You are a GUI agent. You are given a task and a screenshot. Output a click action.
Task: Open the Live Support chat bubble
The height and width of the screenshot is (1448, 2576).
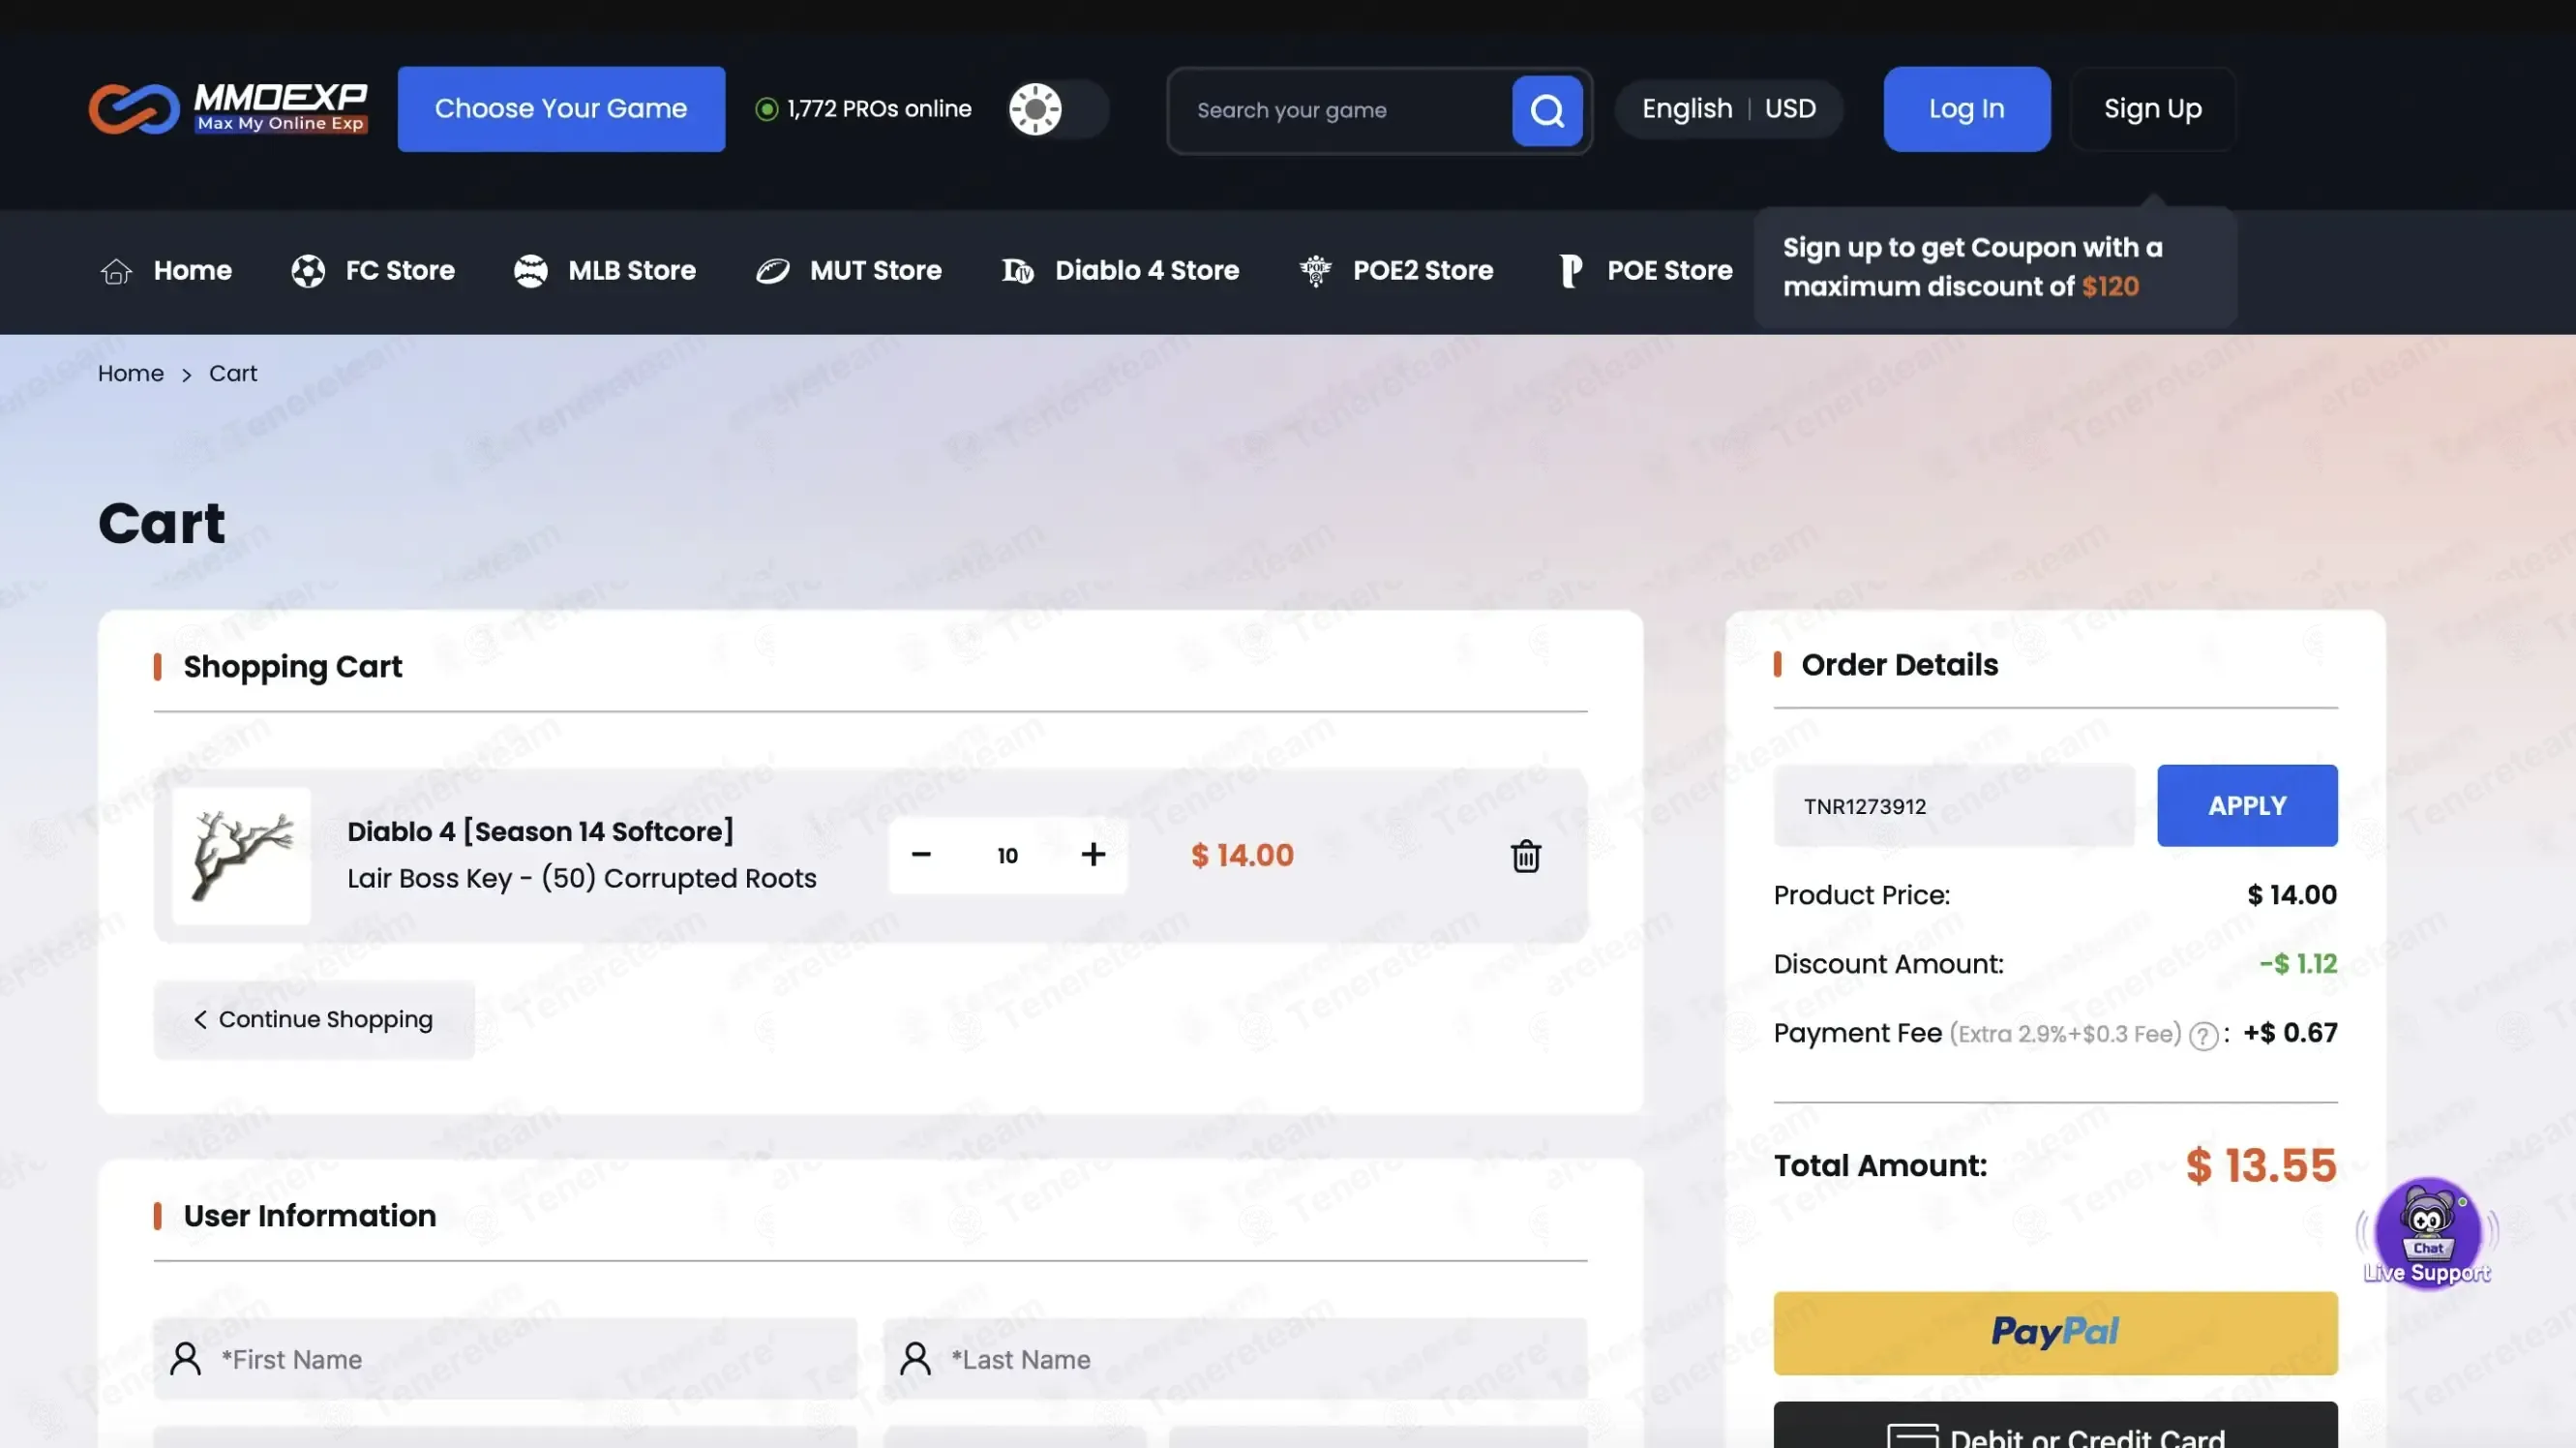pos(2427,1232)
